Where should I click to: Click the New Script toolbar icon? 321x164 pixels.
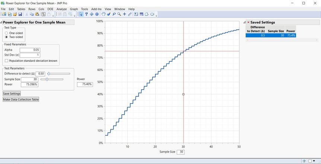(9, 14)
